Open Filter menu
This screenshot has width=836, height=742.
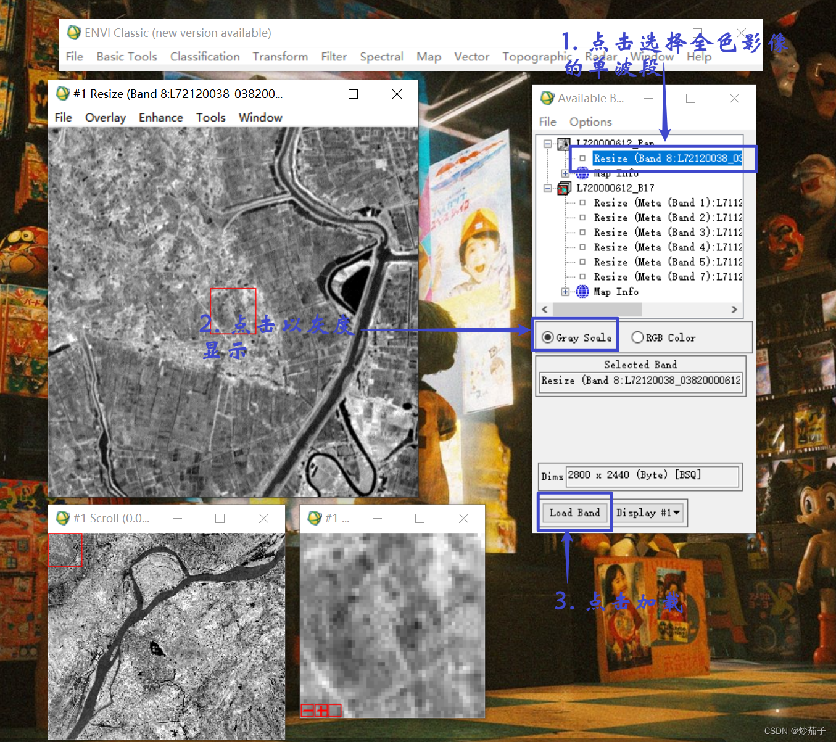[334, 56]
